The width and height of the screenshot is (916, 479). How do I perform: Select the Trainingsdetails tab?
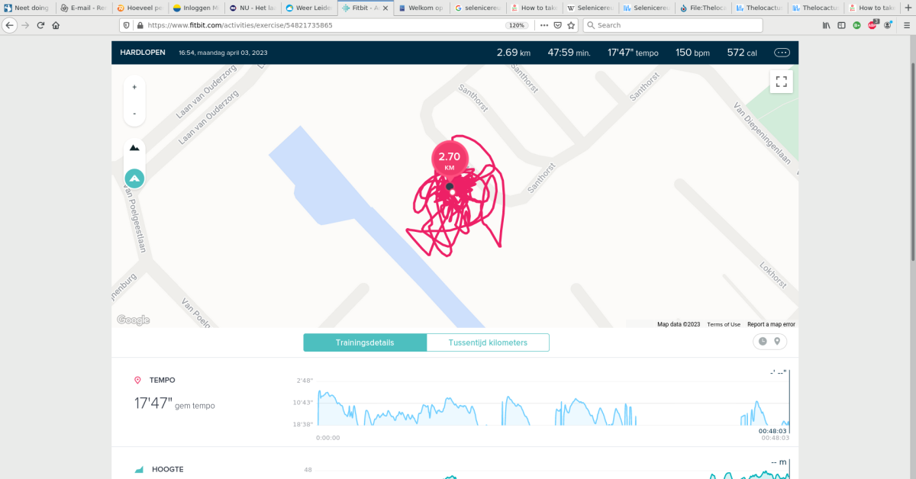click(x=365, y=342)
